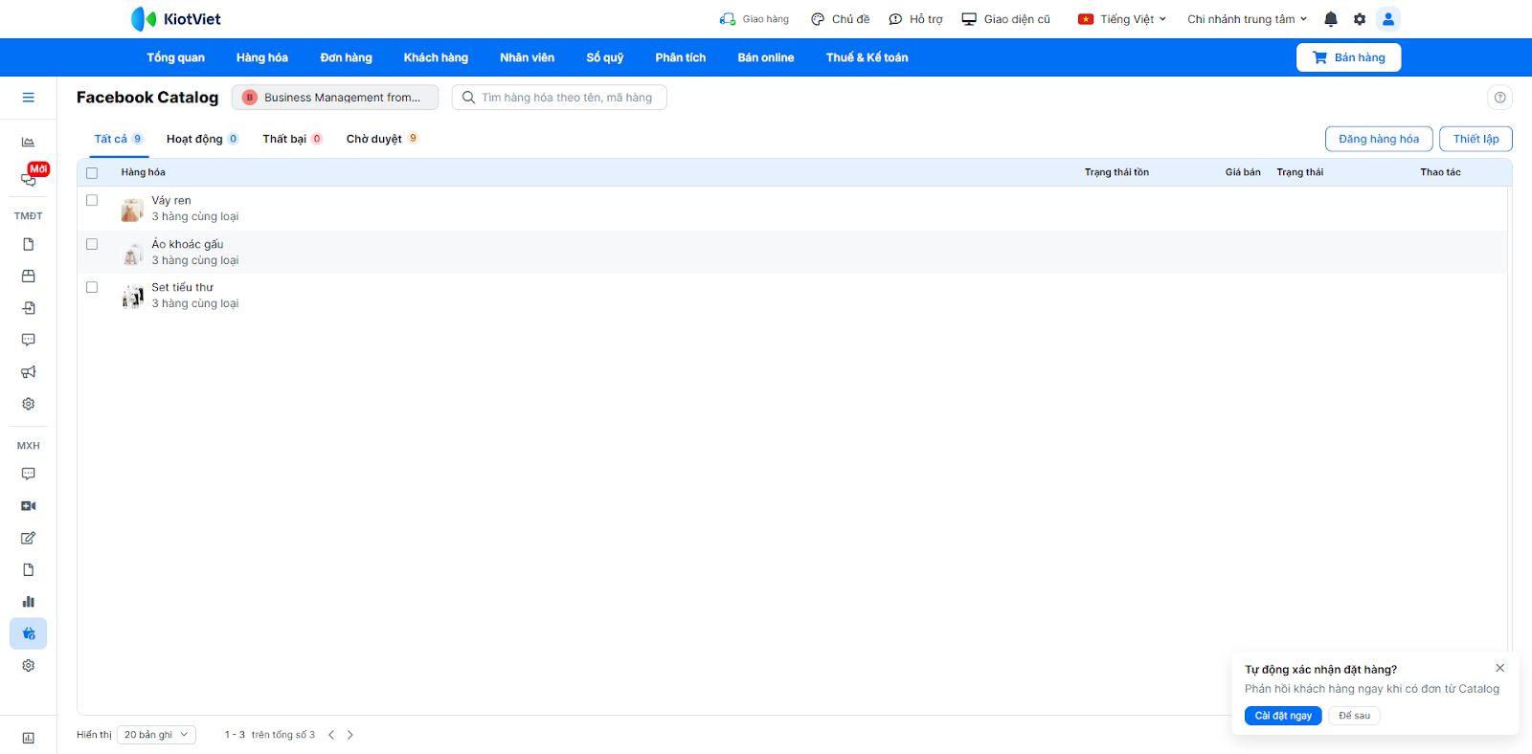
Task: Open the Sổ quỹ menu
Action: pyautogui.click(x=605, y=57)
